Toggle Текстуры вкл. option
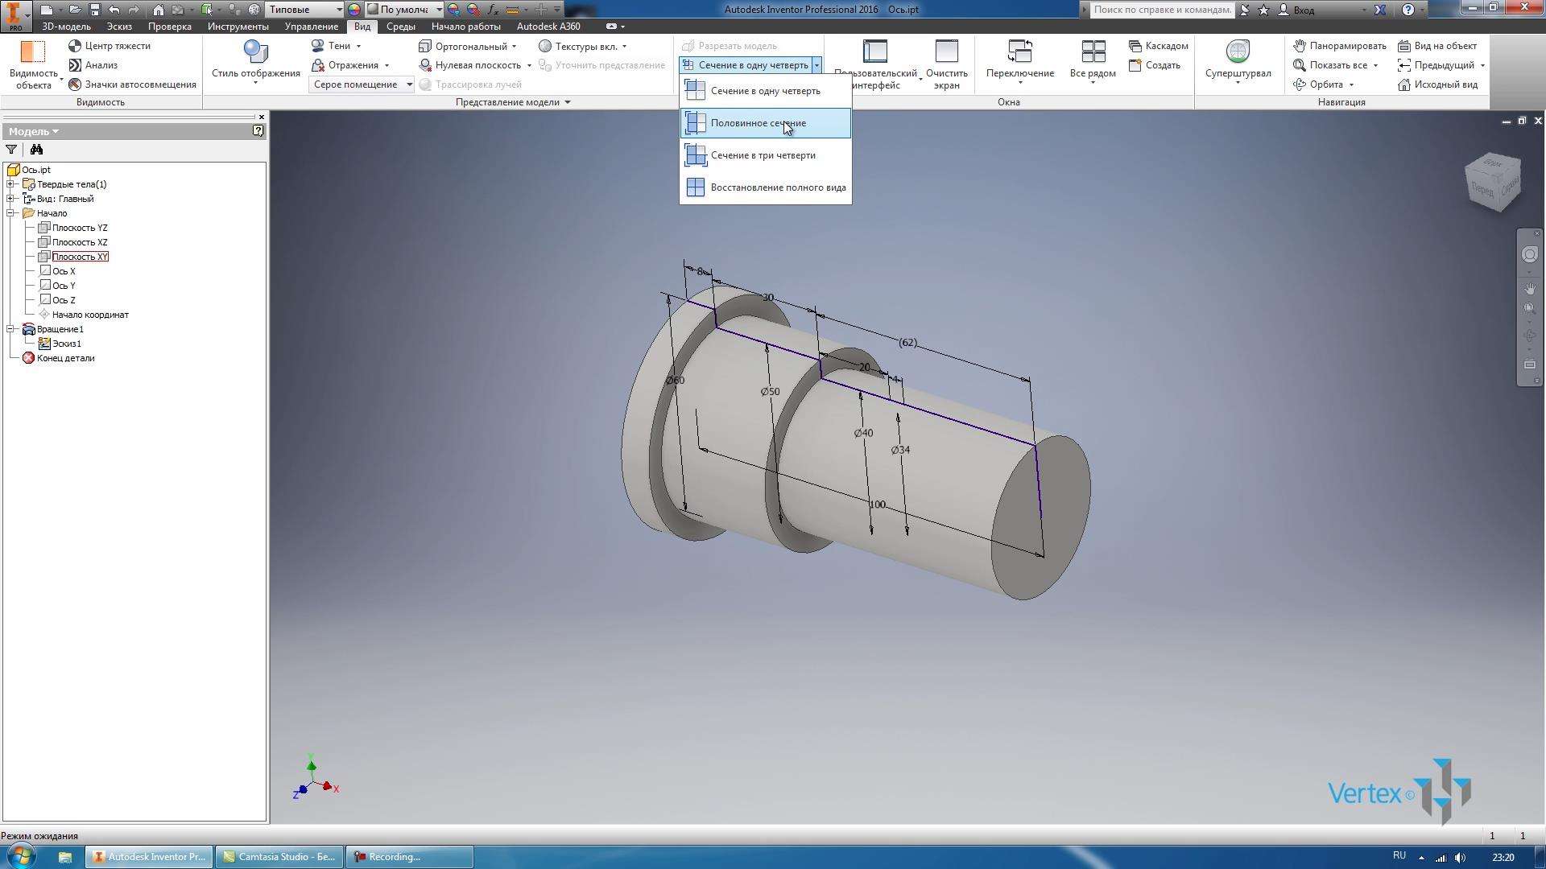This screenshot has height=869, width=1546. 585,46
